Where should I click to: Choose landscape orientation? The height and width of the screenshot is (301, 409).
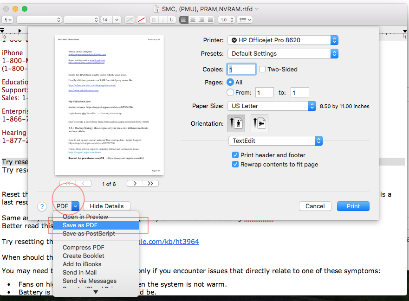260,123
